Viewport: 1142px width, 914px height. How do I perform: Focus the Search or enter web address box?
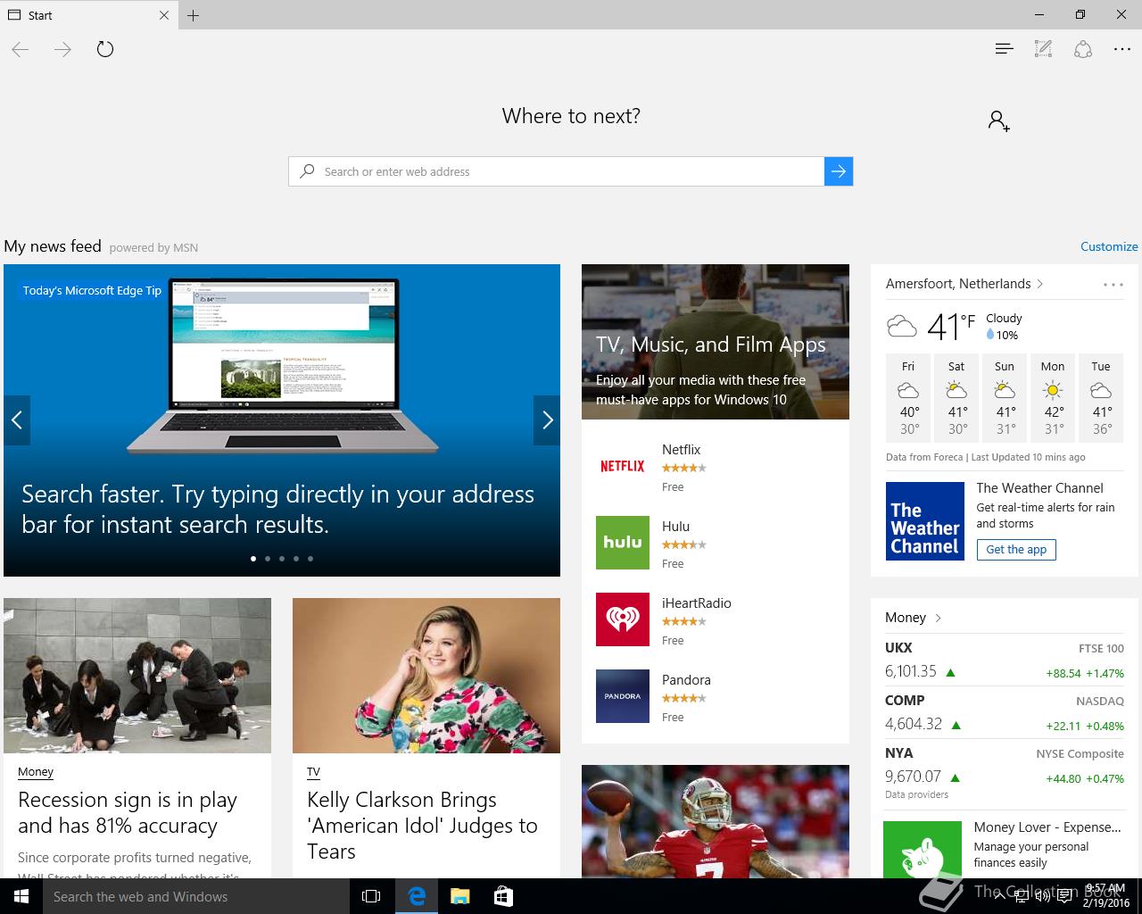tap(556, 171)
